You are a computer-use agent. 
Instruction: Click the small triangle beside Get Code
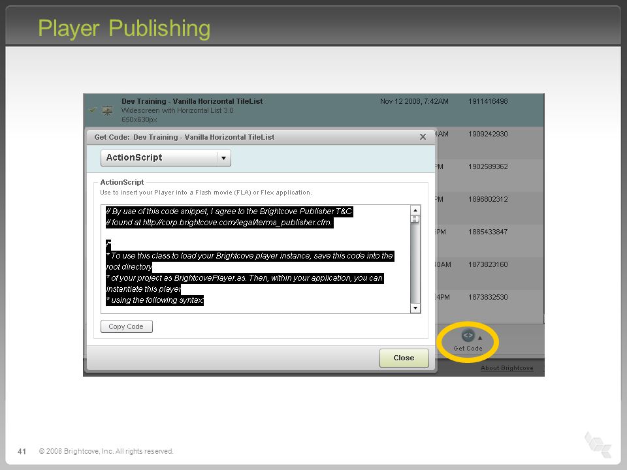point(480,338)
